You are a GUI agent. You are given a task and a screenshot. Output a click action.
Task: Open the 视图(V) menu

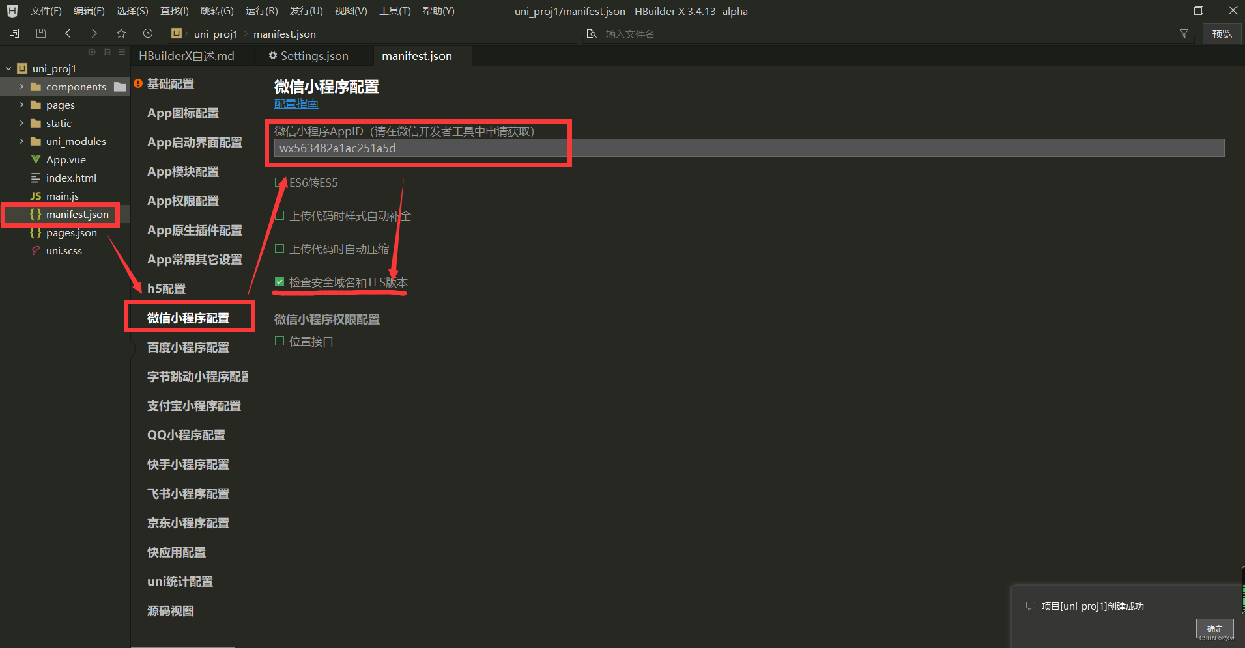click(351, 11)
